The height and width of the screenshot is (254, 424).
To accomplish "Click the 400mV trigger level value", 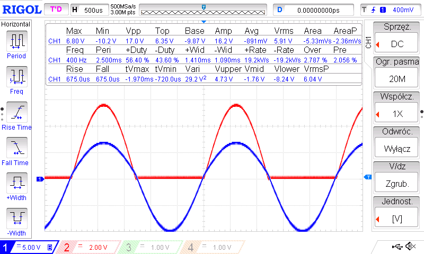I will (x=403, y=10).
